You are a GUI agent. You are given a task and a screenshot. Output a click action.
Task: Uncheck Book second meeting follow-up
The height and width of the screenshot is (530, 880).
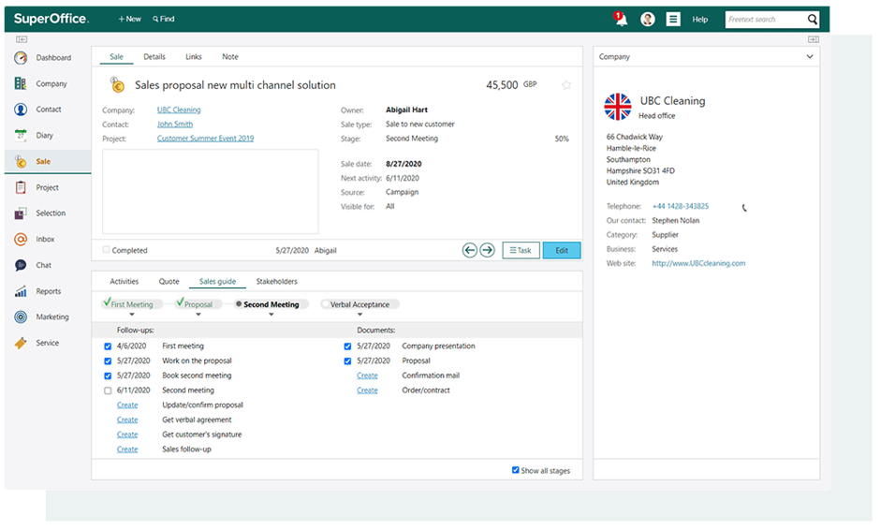[108, 375]
